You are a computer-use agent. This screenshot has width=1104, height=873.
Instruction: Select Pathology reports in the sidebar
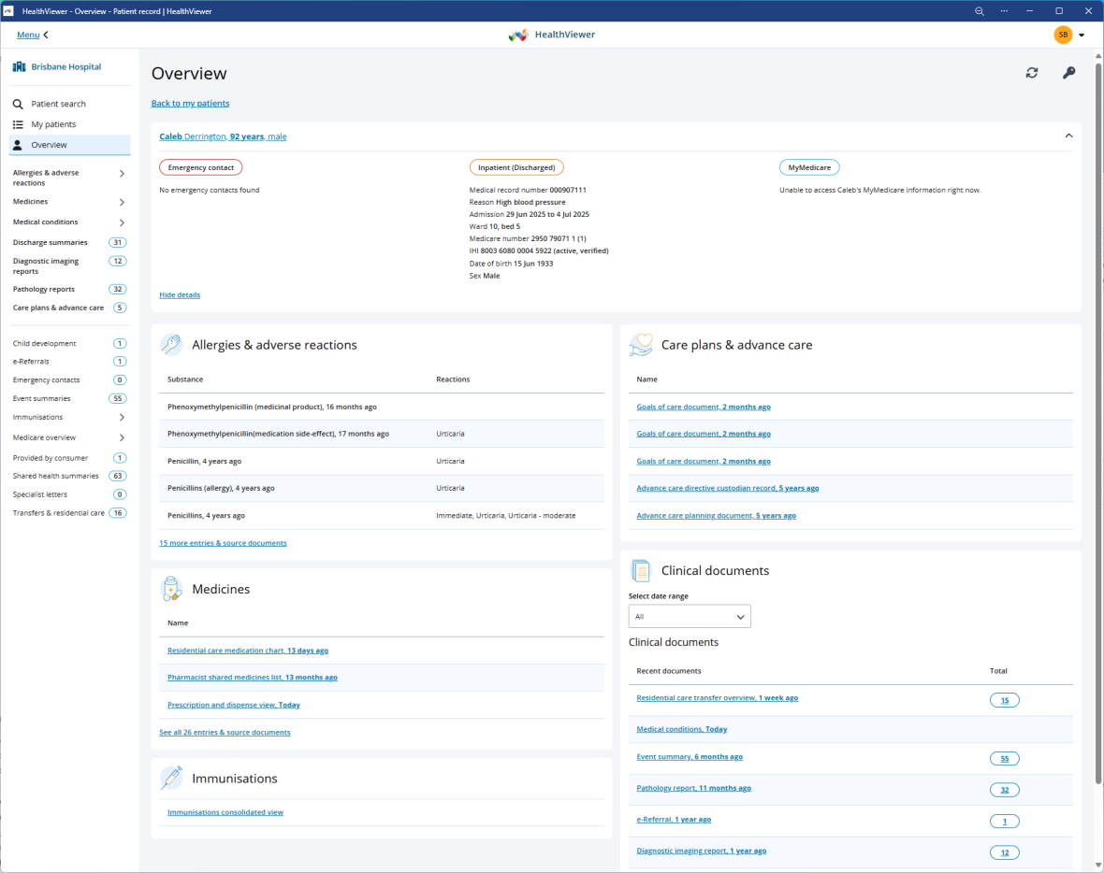tap(44, 289)
